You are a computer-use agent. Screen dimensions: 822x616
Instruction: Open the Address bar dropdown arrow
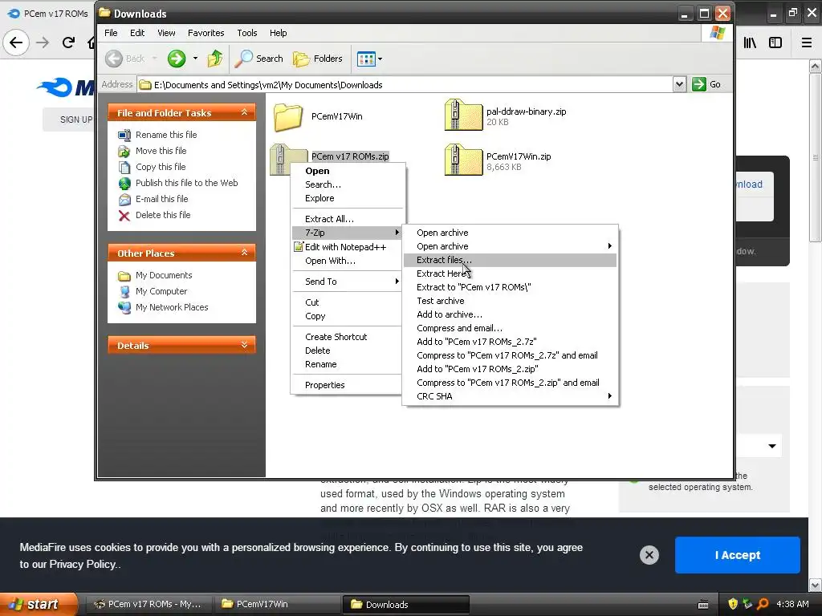click(679, 84)
